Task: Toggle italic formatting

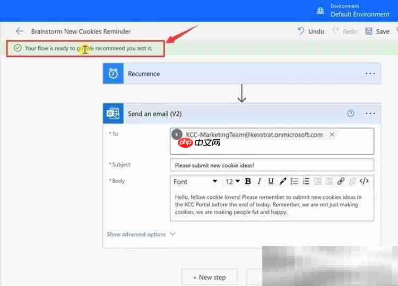Action: point(259,181)
